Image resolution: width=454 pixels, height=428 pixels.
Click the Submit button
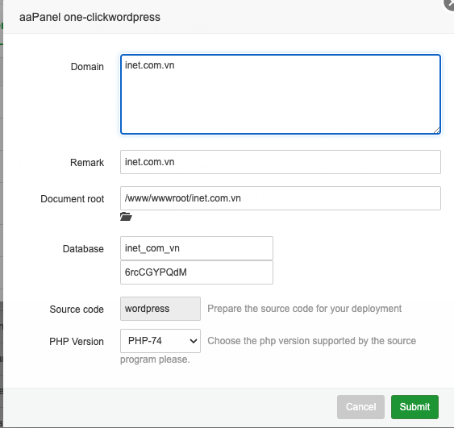(414, 406)
